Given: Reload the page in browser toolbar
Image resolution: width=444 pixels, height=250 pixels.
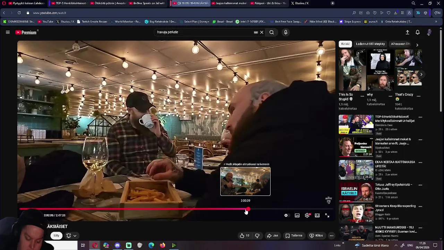Looking at the screenshot, I should click(19, 13).
